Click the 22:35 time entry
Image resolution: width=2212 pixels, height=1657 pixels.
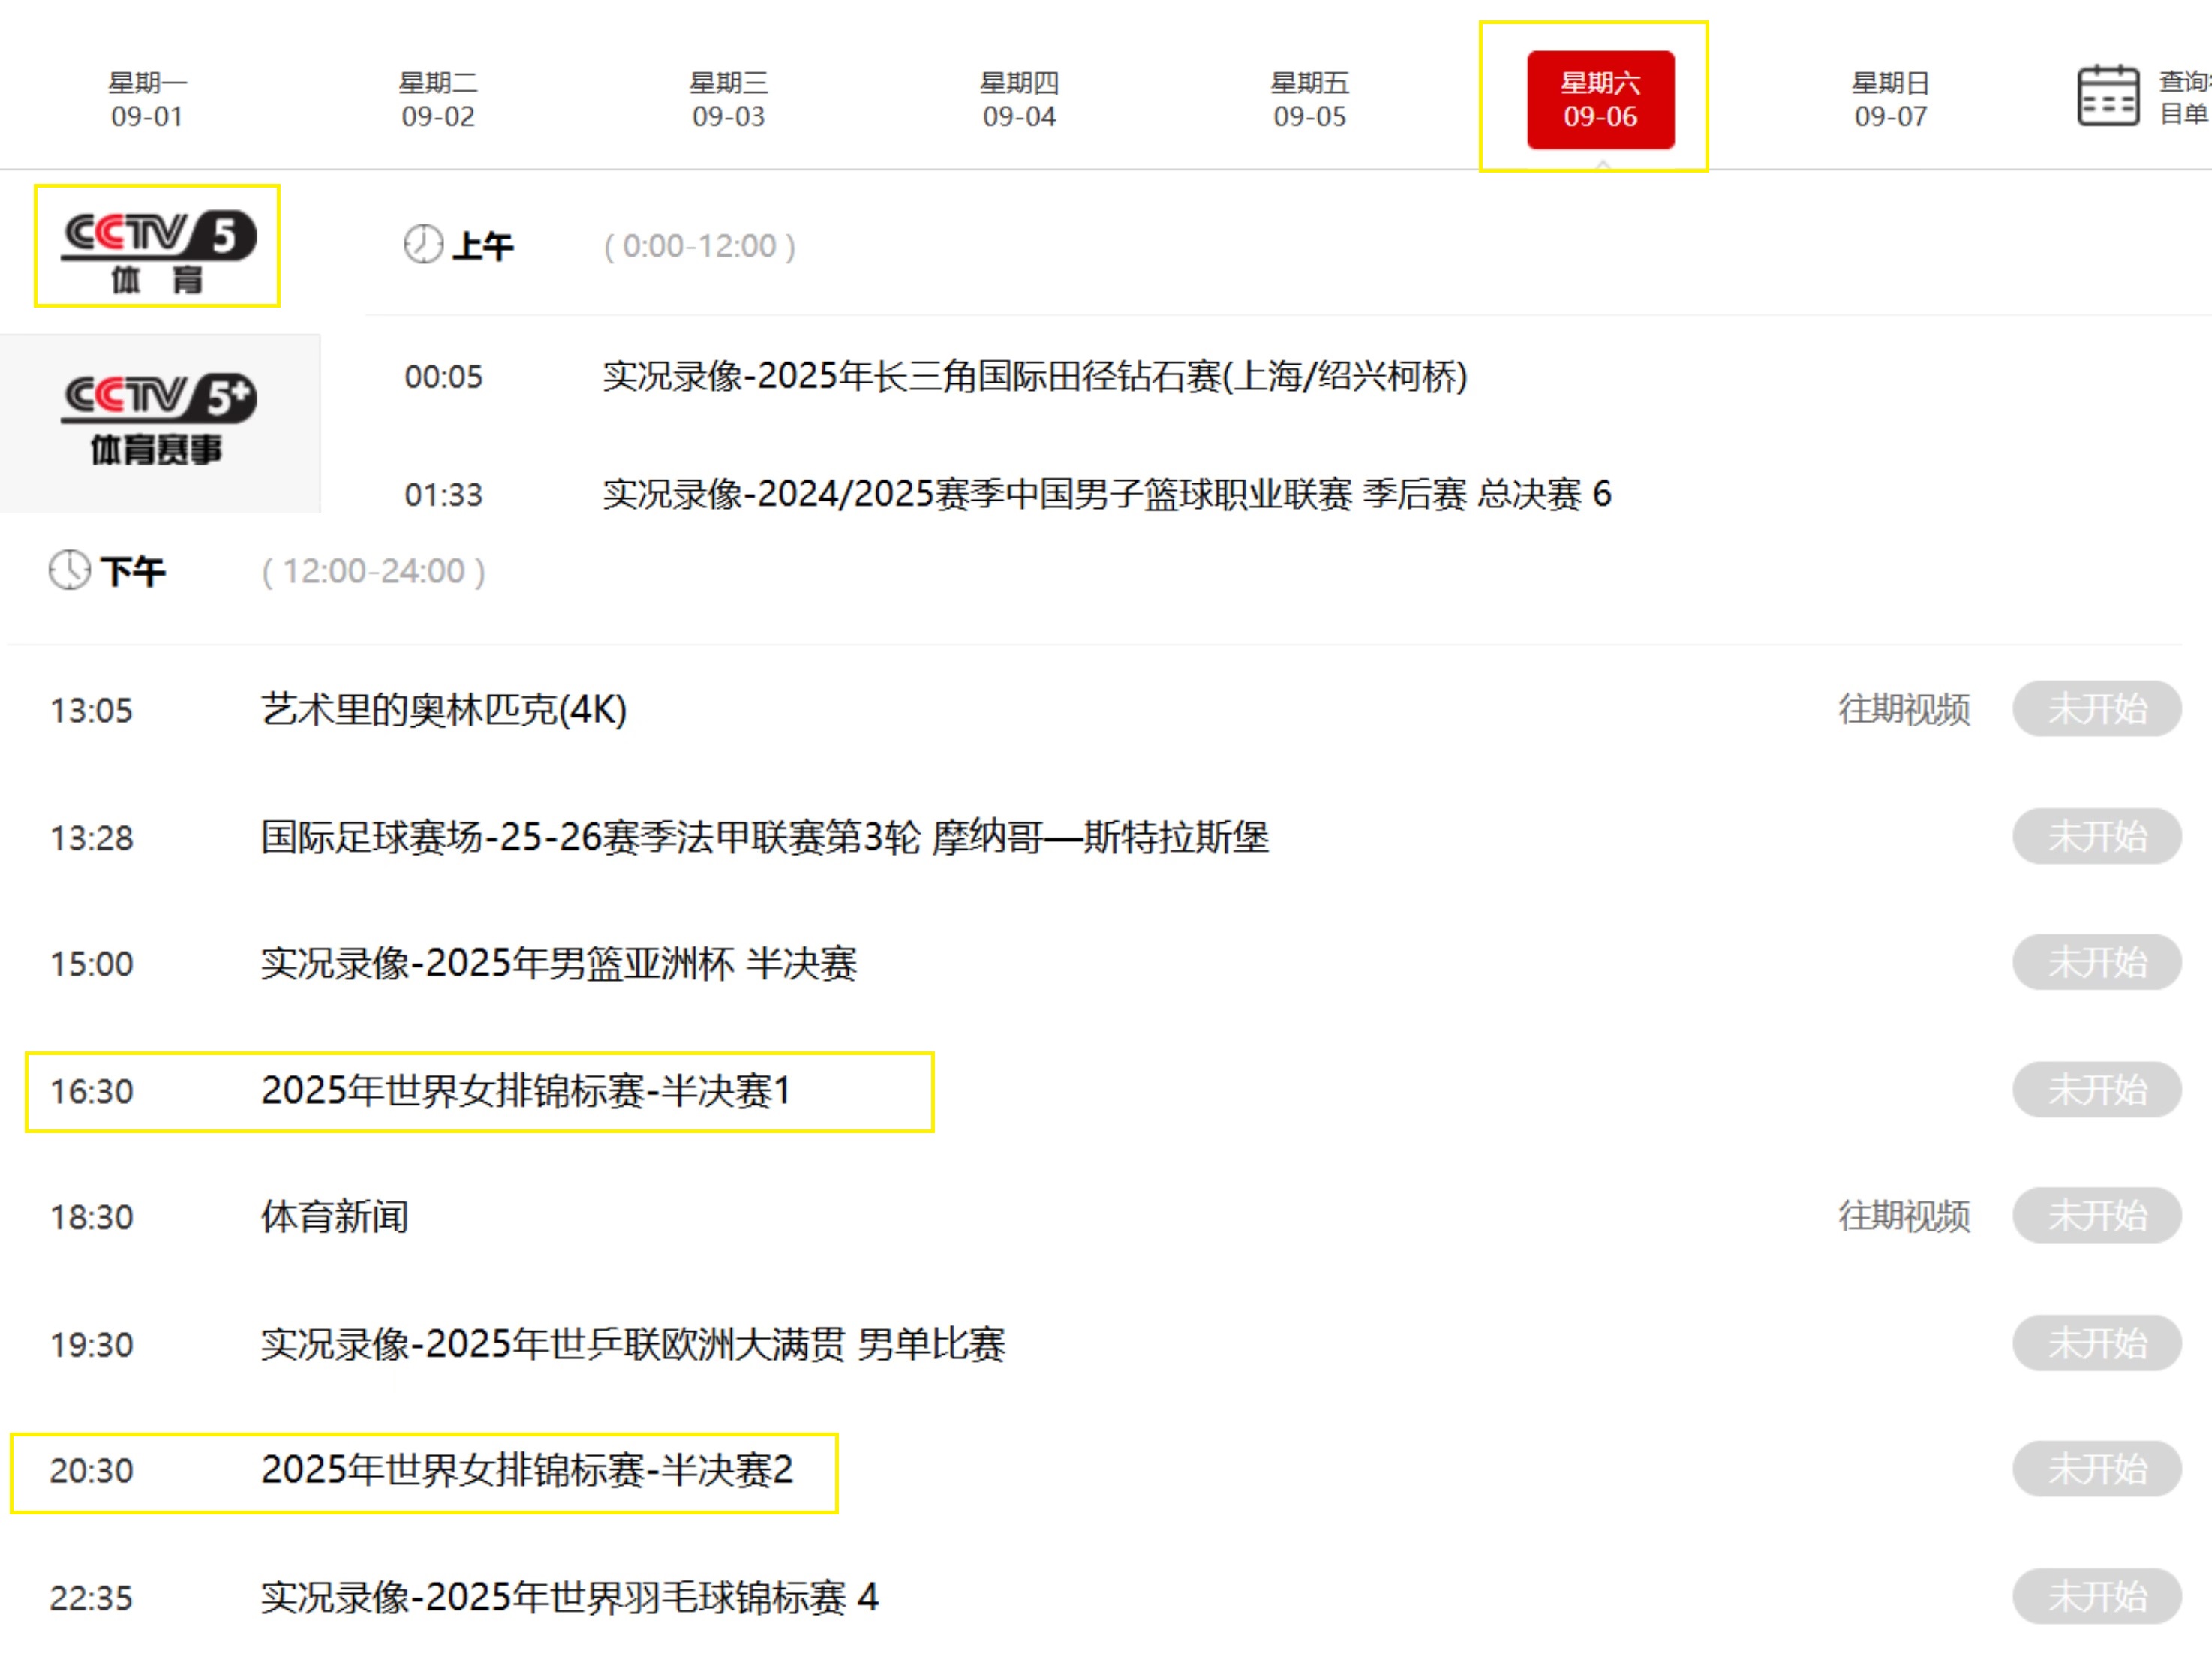(x=91, y=1598)
